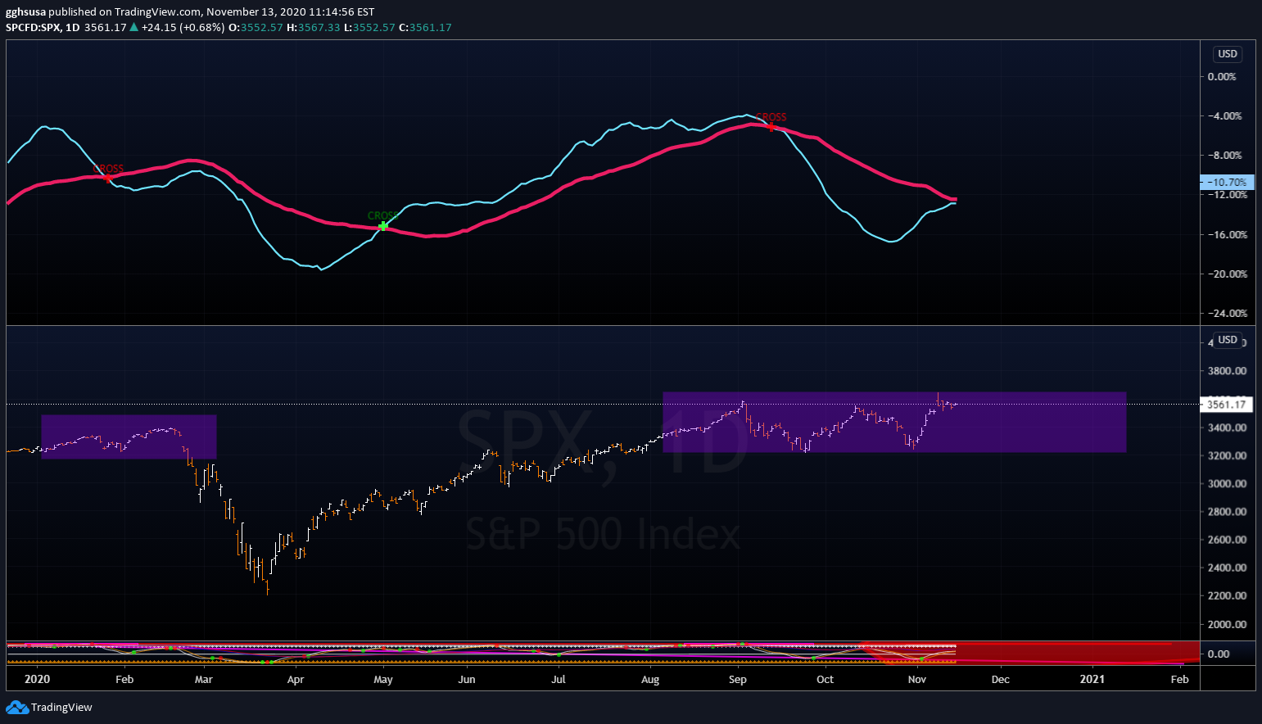This screenshot has height=724, width=1262.
Task: Click the 3000.00 price axis label
Action: click(1228, 483)
